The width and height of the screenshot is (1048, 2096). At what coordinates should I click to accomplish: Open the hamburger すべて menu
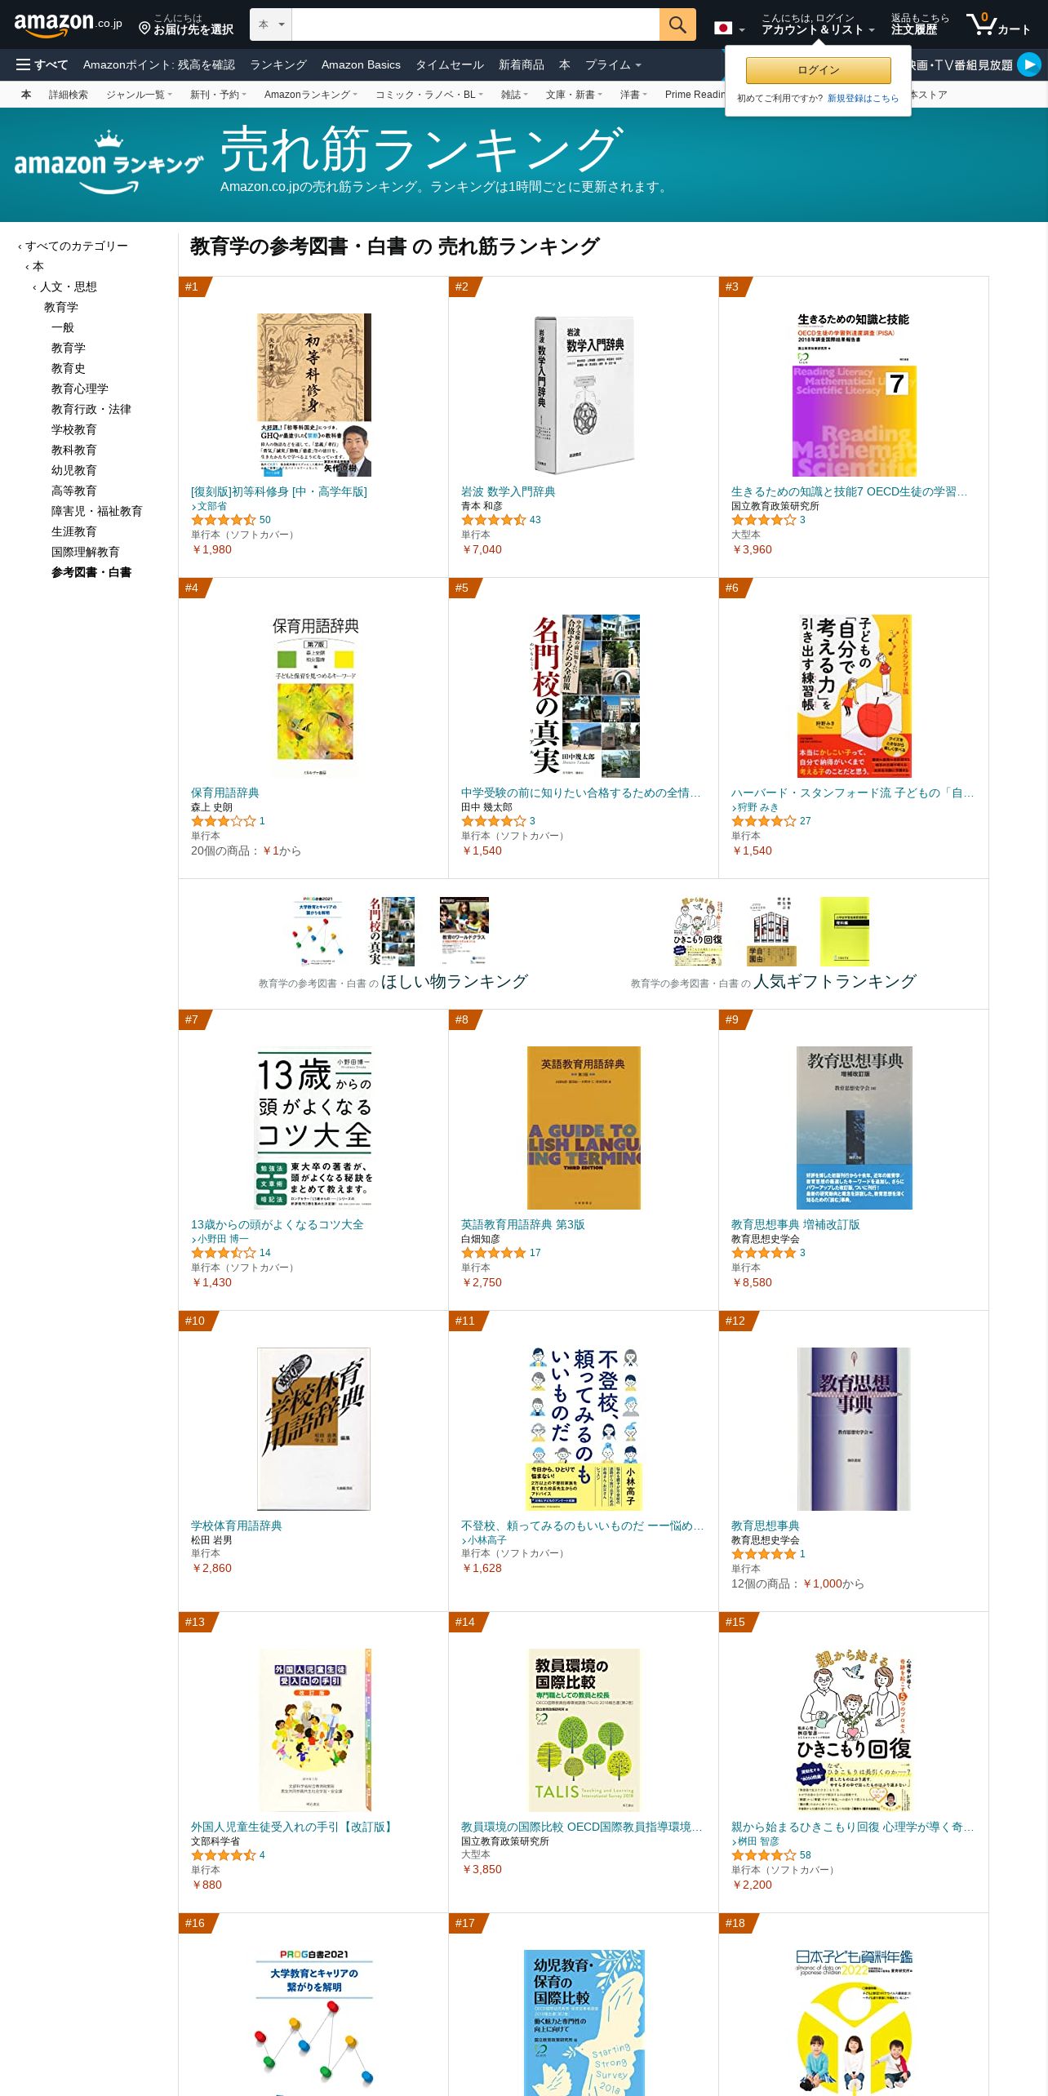coord(42,64)
